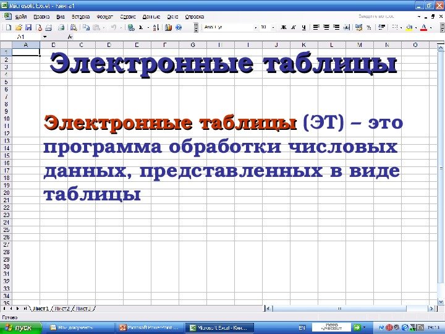Click the AutoSum sigma icon
Screen dimensions: 445x334
(x=140, y=27)
